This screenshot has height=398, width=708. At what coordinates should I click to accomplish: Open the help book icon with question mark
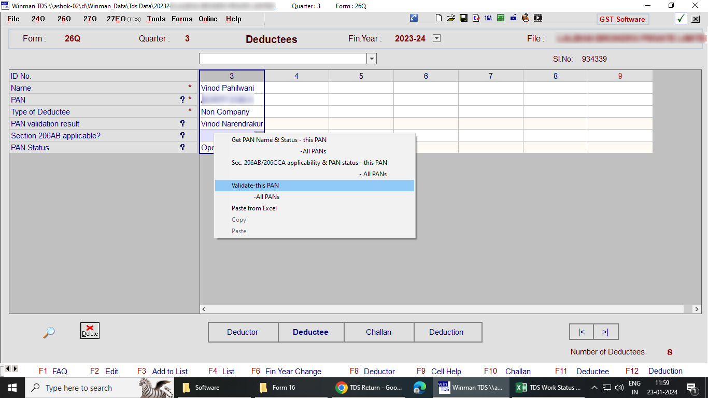coord(525,18)
